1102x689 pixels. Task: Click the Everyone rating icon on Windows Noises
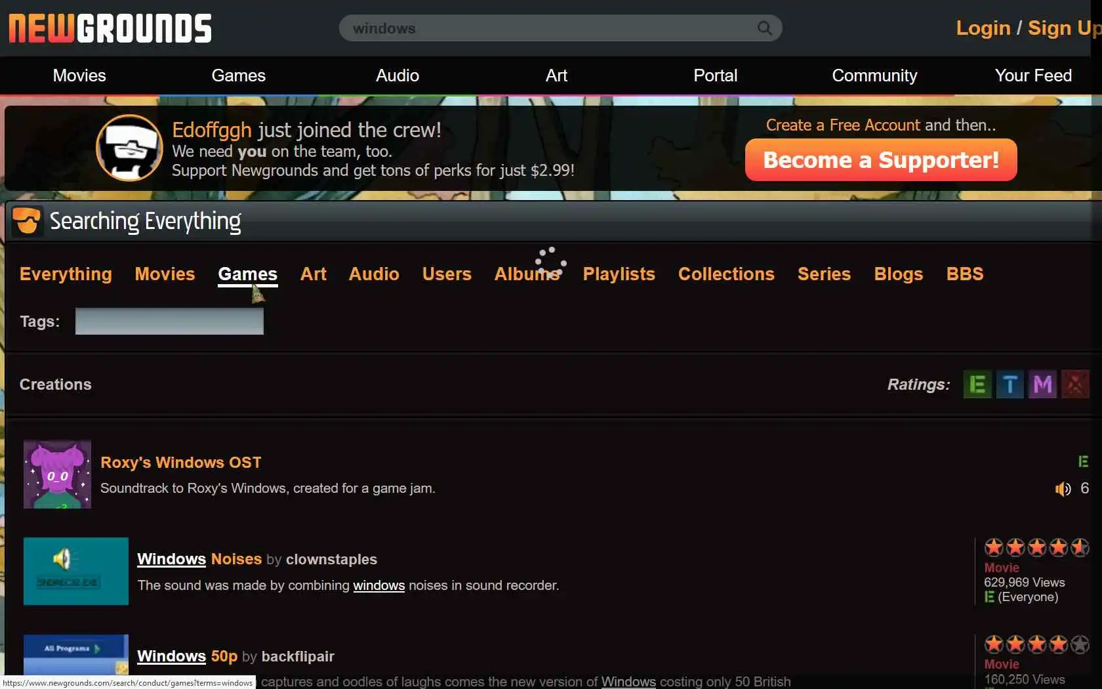[989, 597]
